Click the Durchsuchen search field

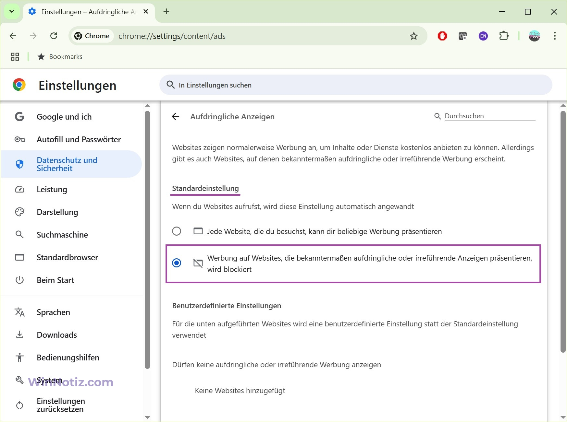[490, 116]
